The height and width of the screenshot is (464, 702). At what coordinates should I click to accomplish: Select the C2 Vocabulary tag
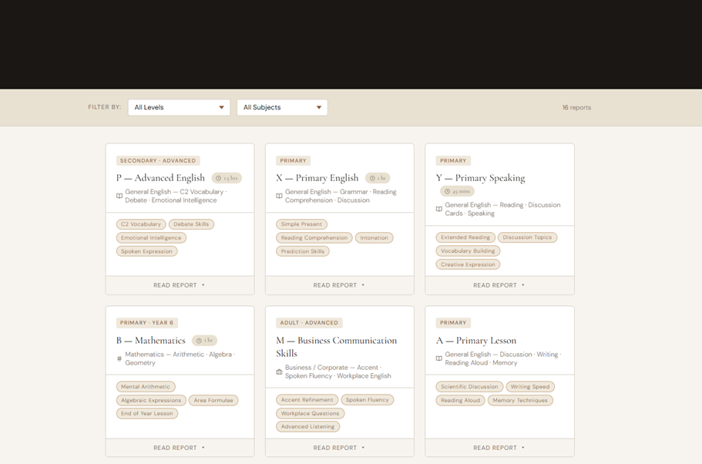tap(141, 224)
